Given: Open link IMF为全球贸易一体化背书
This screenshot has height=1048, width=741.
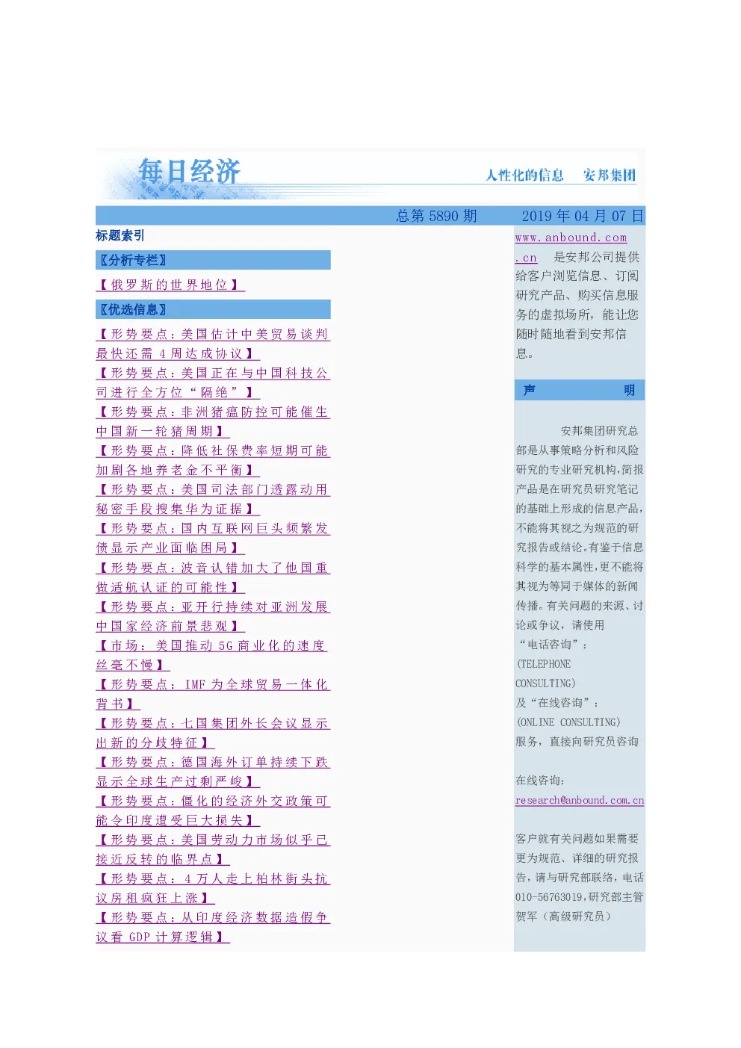Looking at the screenshot, I should click(x=213, y=694).
